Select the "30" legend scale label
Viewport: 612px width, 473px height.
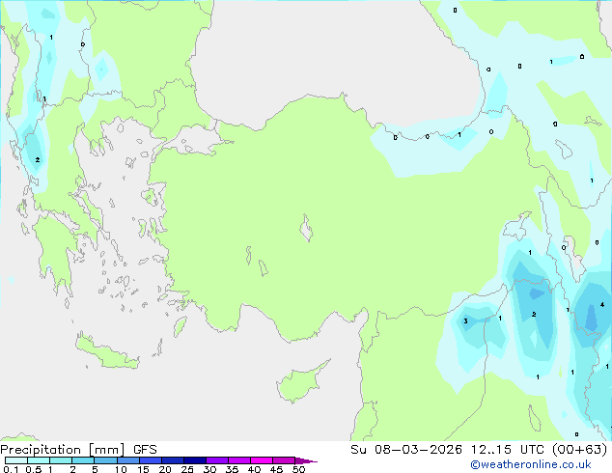[x=209, y=469]
